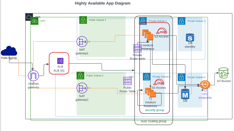Select the AWS cloud icon
The height and width of the screenshot is (131, 234).
pyautogui.click(x=29, y=17)
